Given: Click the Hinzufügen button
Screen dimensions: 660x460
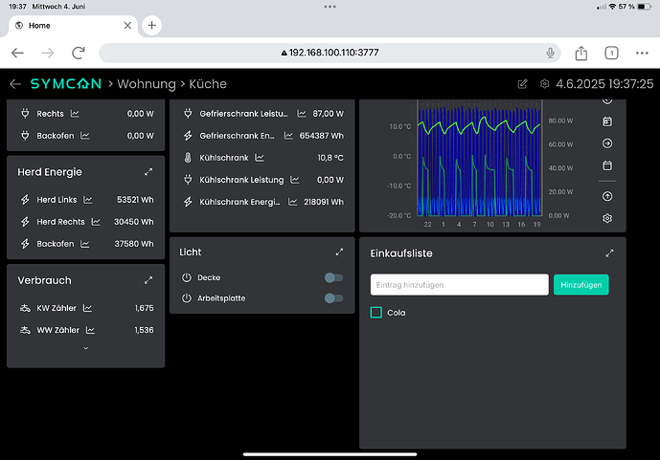Looking at the screenshot, I should pyautogui.click(x=580, y=285).
